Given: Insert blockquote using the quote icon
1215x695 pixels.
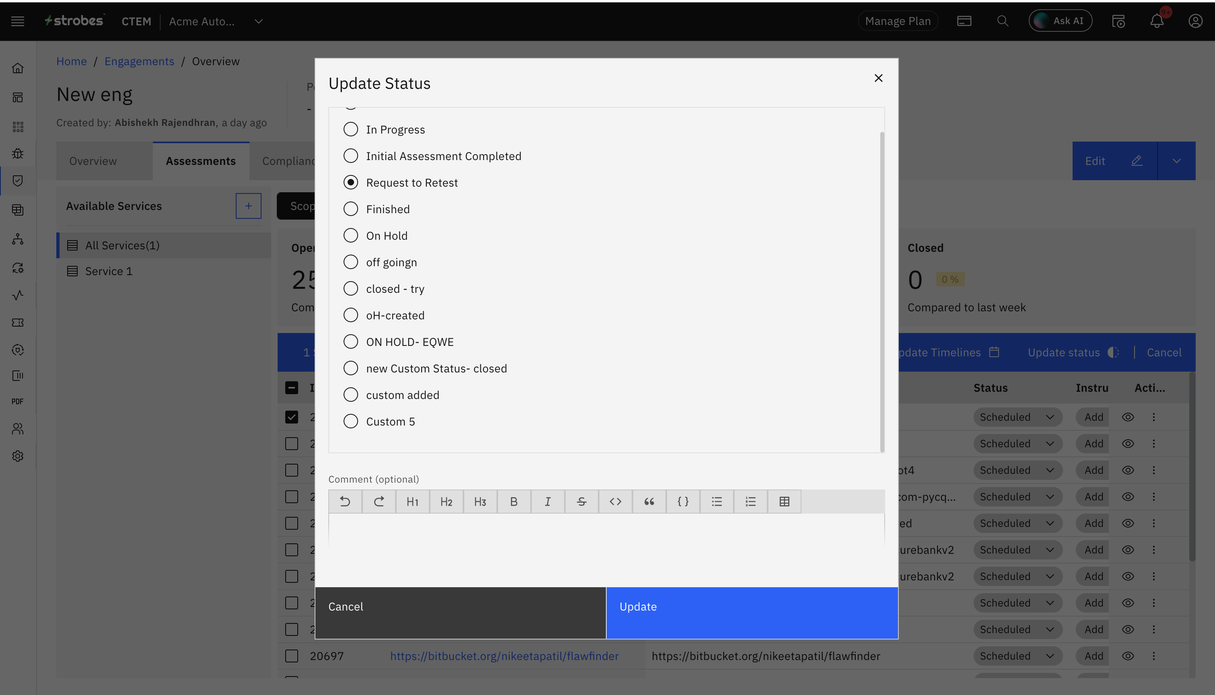Looking at the screenshot, I should pyautogui.click(x=649, y=501).
